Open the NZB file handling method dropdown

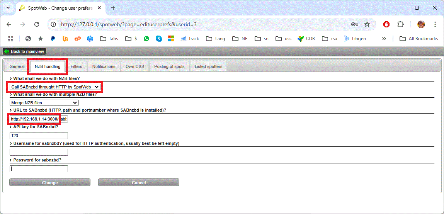point(55,87)
